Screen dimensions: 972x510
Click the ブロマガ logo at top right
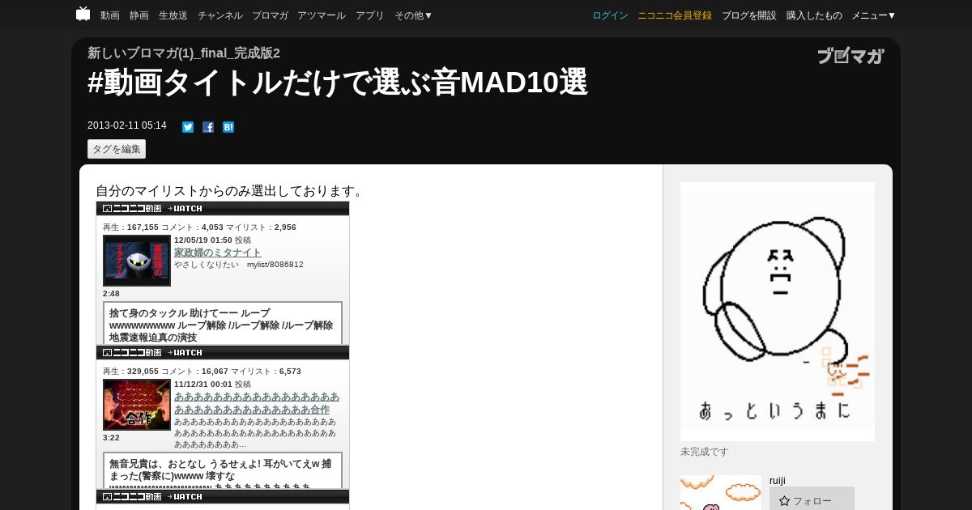pos(850,56)
